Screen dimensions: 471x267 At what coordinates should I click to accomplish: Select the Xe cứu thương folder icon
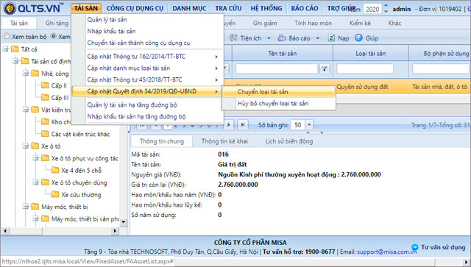pos(55,195)
